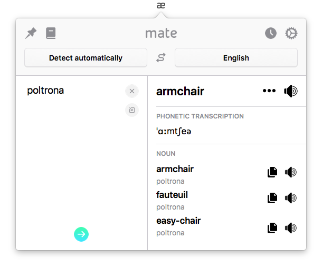Play pronunciation of main 'armchair' translation
322x268 pixels.
pyautogui.click(x=290, y=91)
